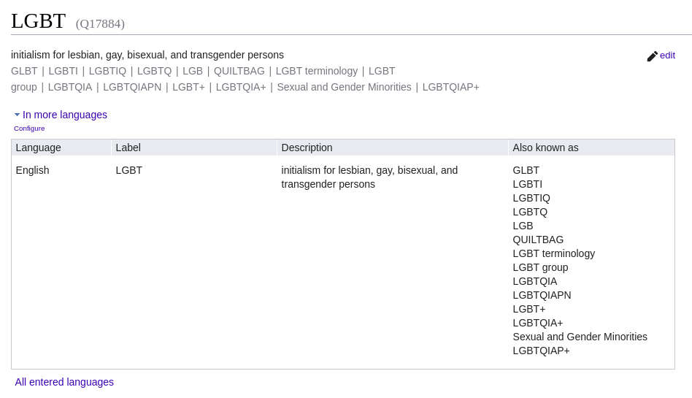Click the LGBT label cell in table
The width and height of the screenshot is (692, 398).
[129, 170]
